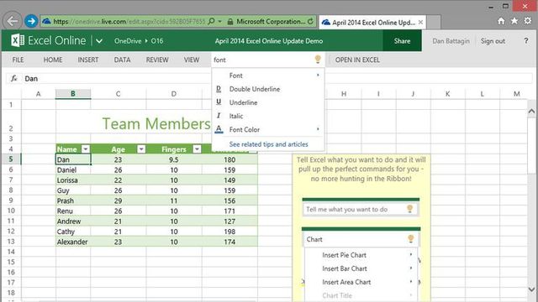This screenshot has height=302, width=538.
Task: Open the Age column filter dropdown
Action: tap(141, 149)
